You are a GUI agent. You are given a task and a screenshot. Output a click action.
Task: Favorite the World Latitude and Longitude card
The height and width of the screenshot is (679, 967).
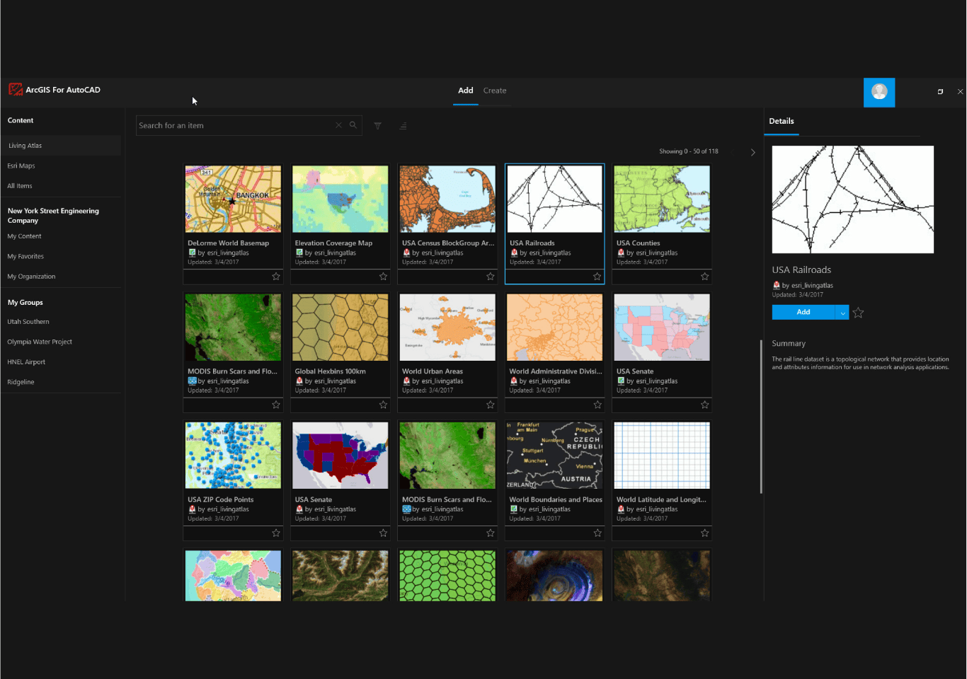point(704,533)
